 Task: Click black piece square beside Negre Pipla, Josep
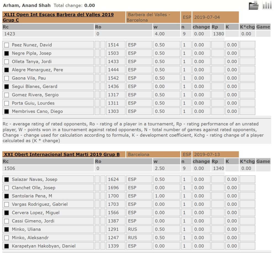6,53
